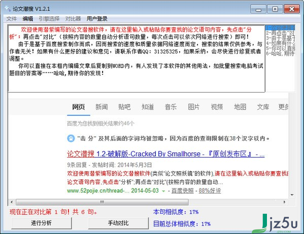
Task: Select sentence 5-你可以直接 in the list
Action: (x=280, y=49)
